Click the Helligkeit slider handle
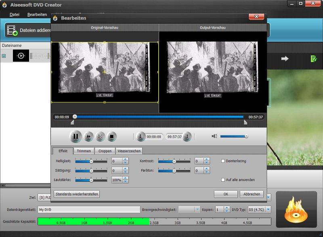 (91, 161)
